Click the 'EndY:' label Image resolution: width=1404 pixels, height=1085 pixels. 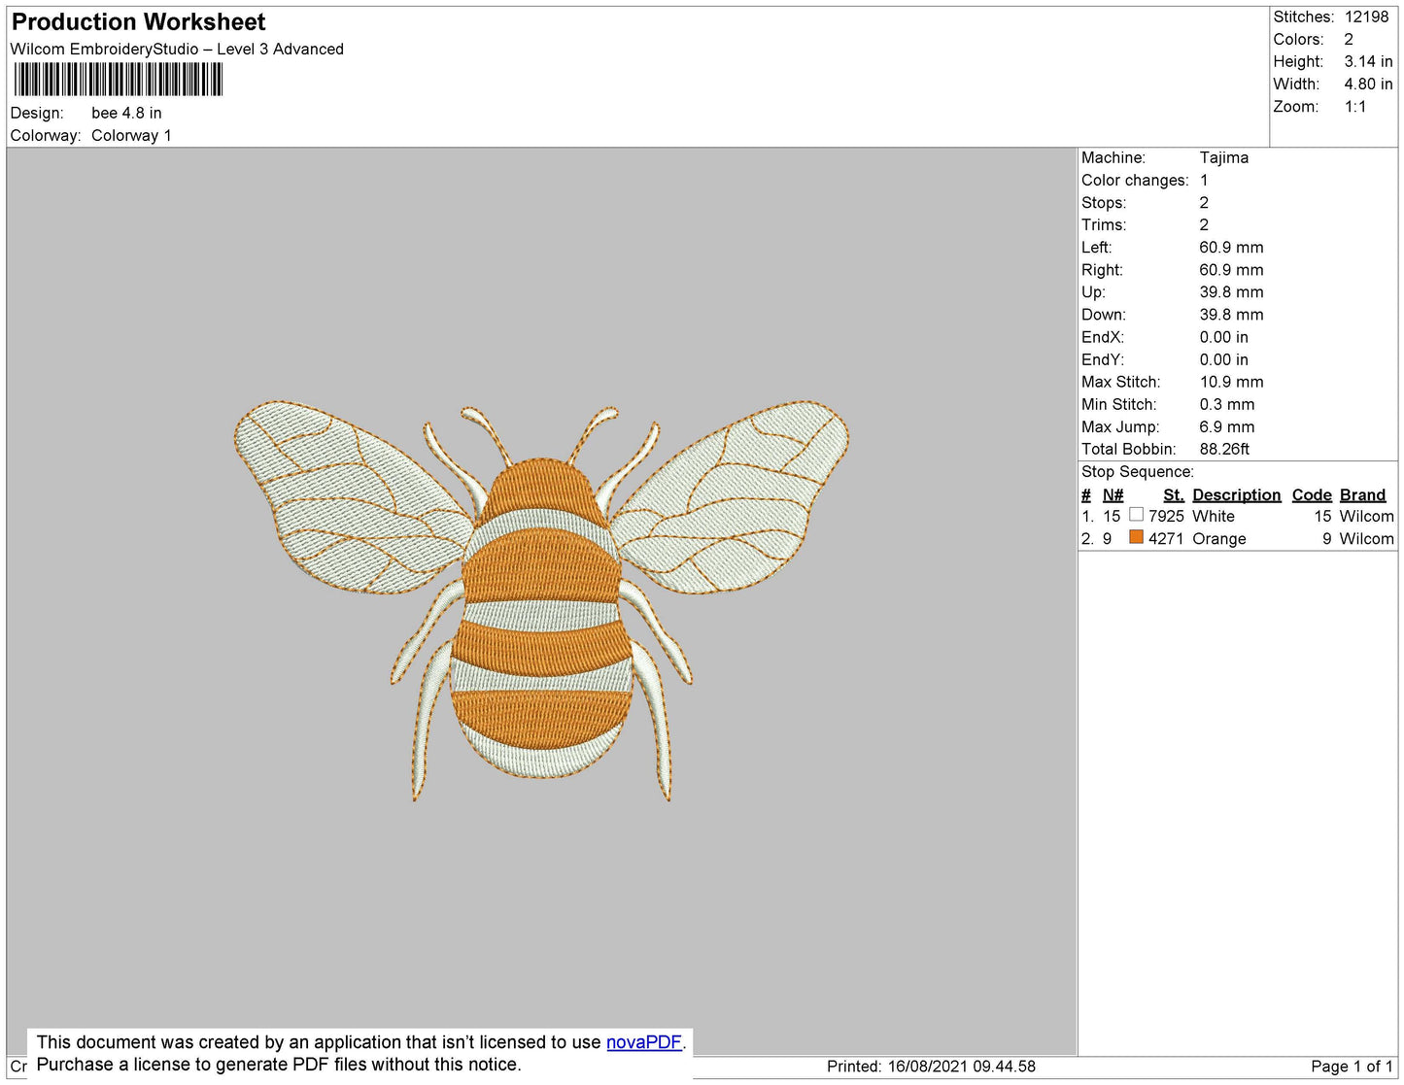1103,359
